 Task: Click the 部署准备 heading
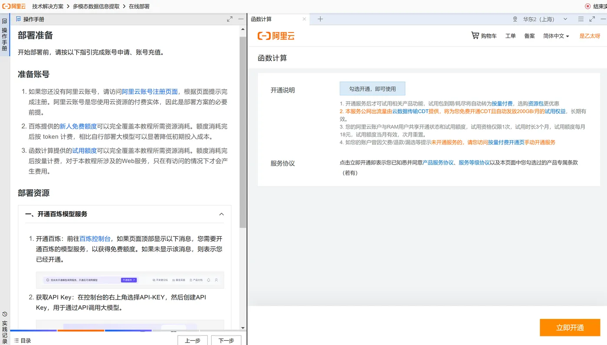point(35,35)
